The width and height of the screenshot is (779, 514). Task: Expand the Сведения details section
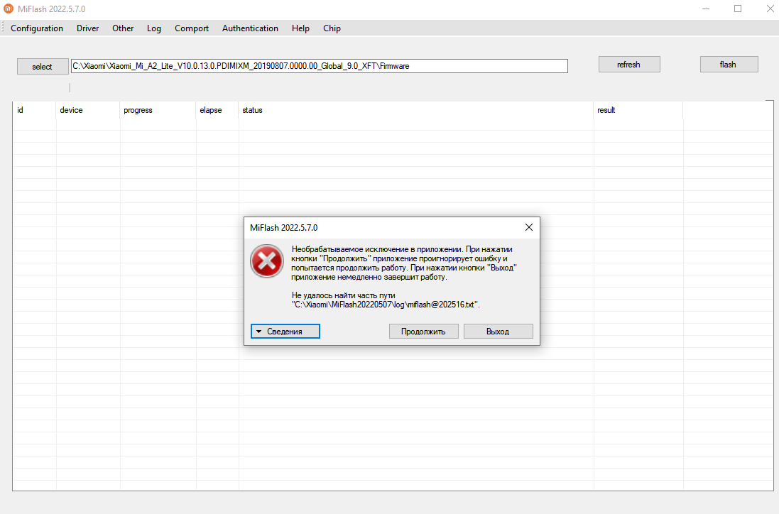click(x=285, y=332)
